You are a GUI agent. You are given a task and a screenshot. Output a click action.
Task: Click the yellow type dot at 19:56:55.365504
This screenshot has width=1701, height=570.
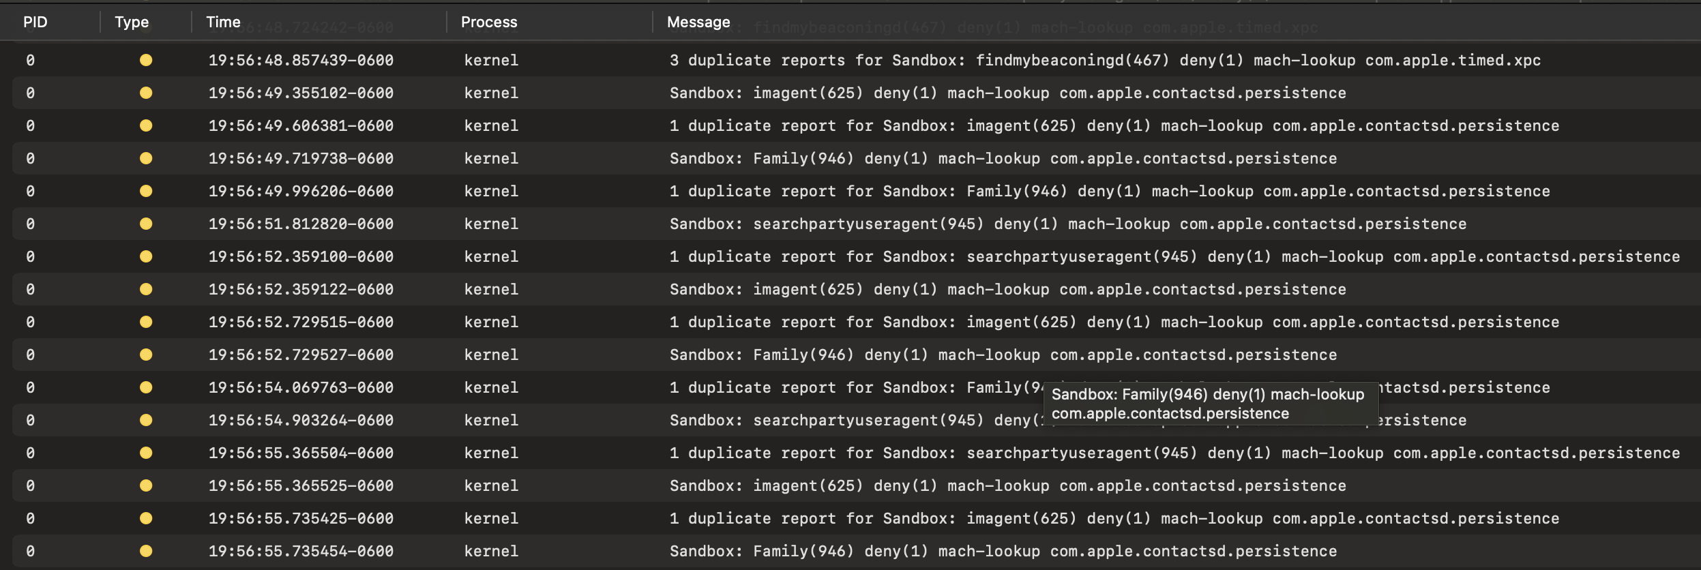pos(146,453)
